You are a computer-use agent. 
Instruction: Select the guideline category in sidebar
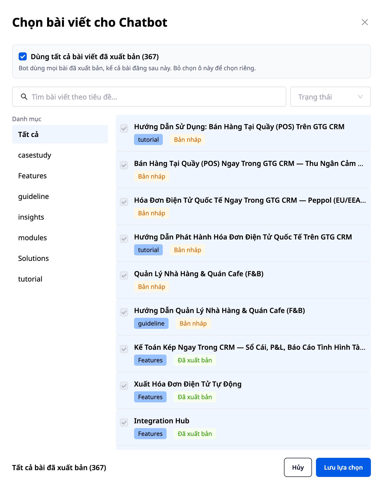pos(60,196)
